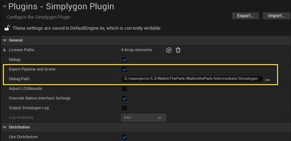Remove all License Paths elements trash icon

tap(178, 50)
